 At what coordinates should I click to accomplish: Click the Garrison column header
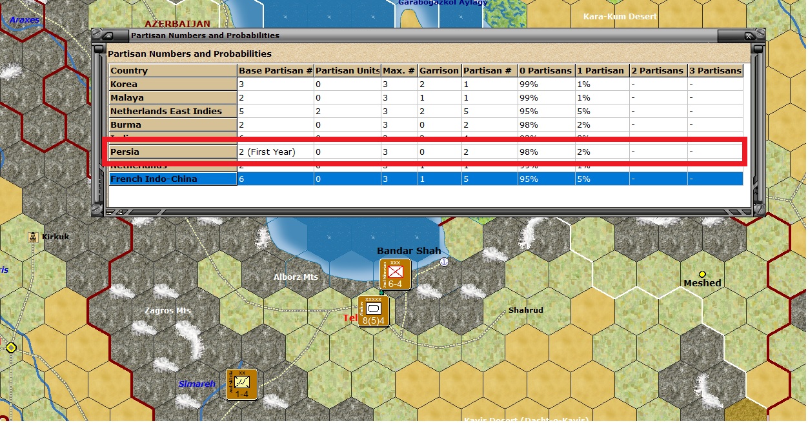pyautogui.click(x=439, y=71)
